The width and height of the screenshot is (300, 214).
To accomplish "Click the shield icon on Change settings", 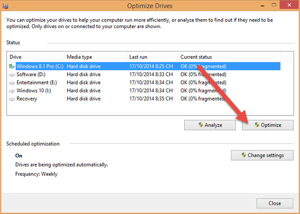I will click(x=243, y=155).
